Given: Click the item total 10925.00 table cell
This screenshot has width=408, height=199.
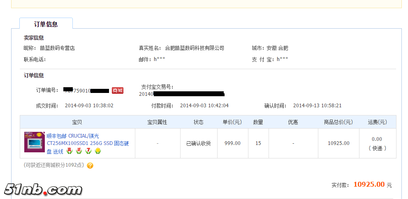Looking at the screenshot, I should pos(338,143).
